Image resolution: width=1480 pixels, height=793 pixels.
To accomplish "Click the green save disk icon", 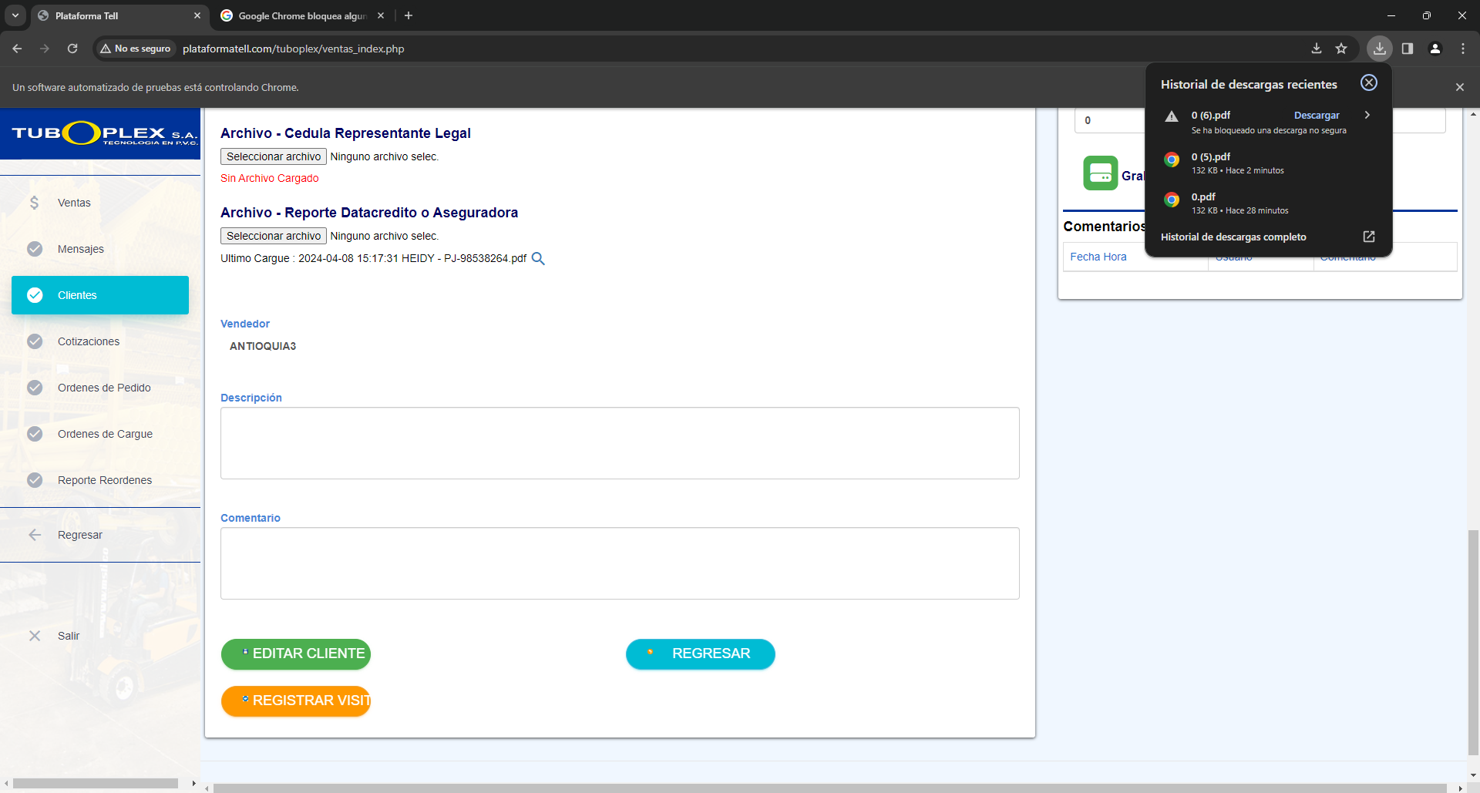I will click(1100, 173).
